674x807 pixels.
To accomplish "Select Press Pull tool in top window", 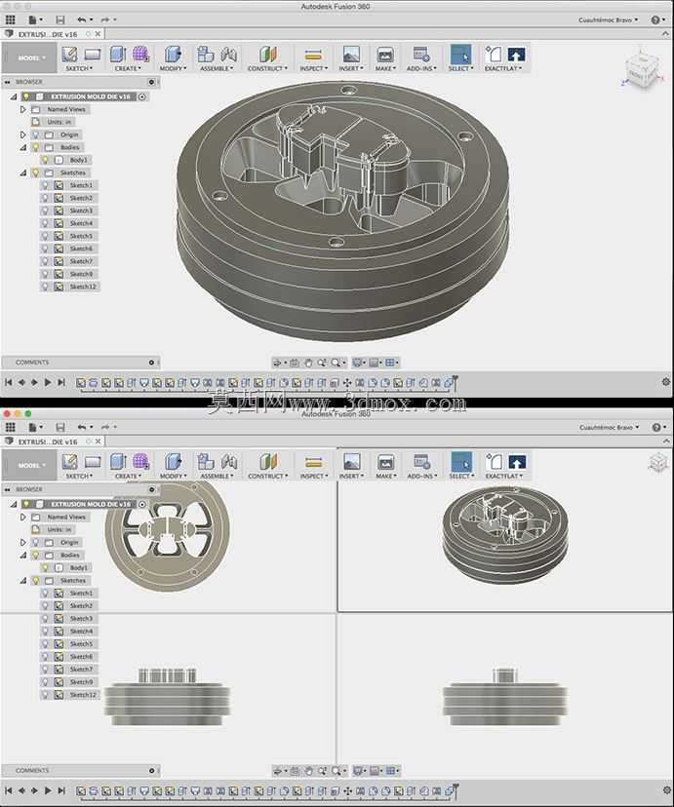I will 173,55.
